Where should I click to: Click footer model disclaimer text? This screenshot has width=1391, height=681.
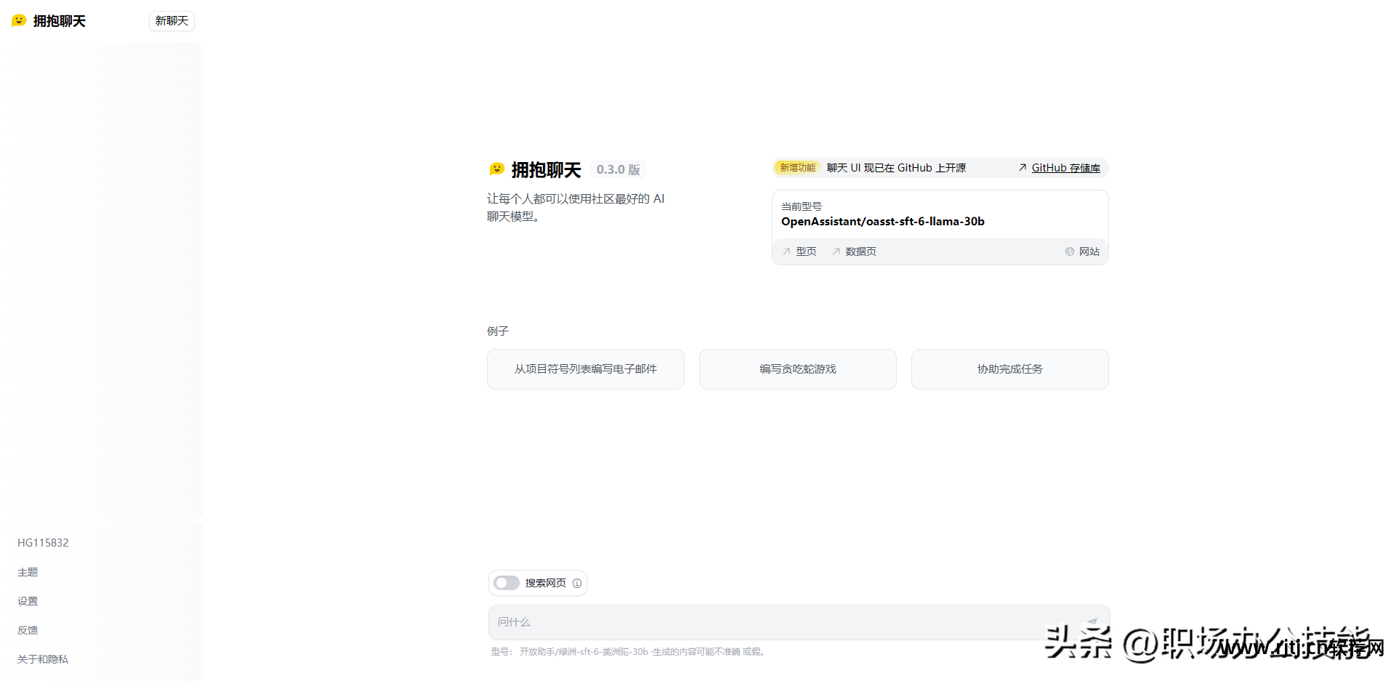(x=628, y=652)
